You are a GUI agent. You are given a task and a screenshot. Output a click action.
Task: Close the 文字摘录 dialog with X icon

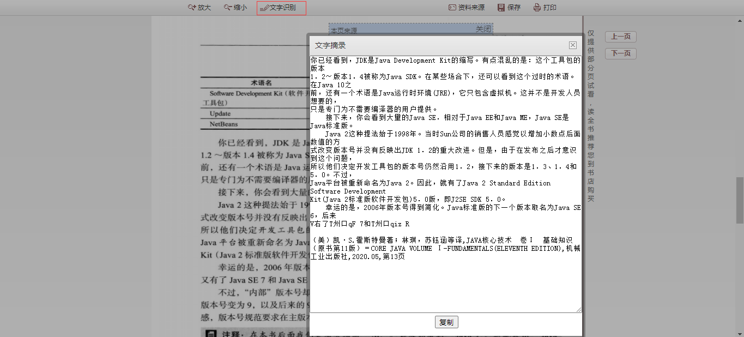click(x=572, y=45)
